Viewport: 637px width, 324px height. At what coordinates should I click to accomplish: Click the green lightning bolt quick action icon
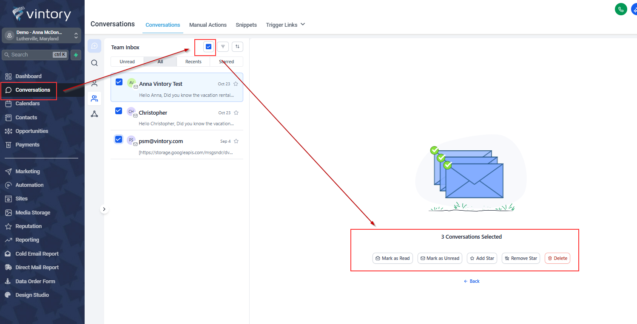(x=76, y=55)
